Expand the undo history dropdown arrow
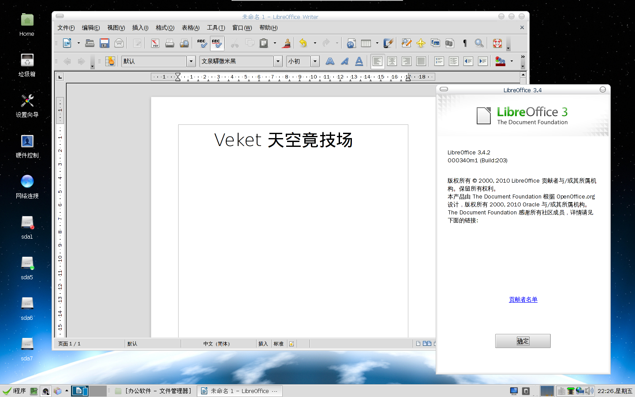This screenshot has height=397, width=635. 315,43
